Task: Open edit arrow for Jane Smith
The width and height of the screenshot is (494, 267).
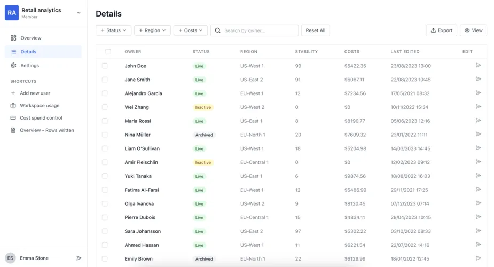Action: click(479, 79)
